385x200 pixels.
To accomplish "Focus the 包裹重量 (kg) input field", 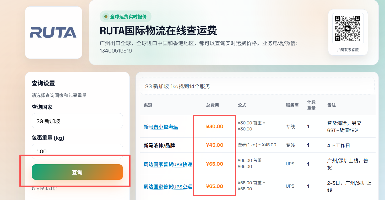I will [x=77, y=151].
